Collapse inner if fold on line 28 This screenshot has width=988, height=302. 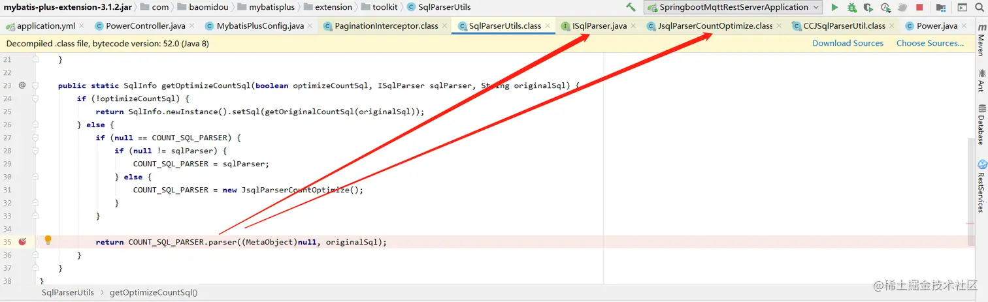36,151
